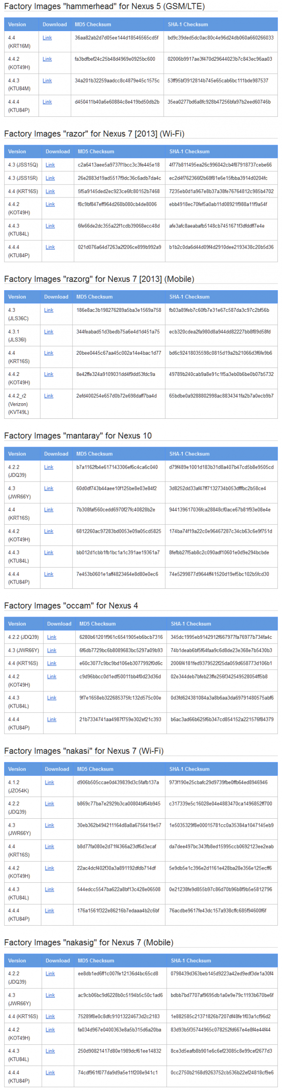Download razor 4.4.3 (KTU84L) factory image
The width and height of the screenshot is (282, 1091).
50,226
